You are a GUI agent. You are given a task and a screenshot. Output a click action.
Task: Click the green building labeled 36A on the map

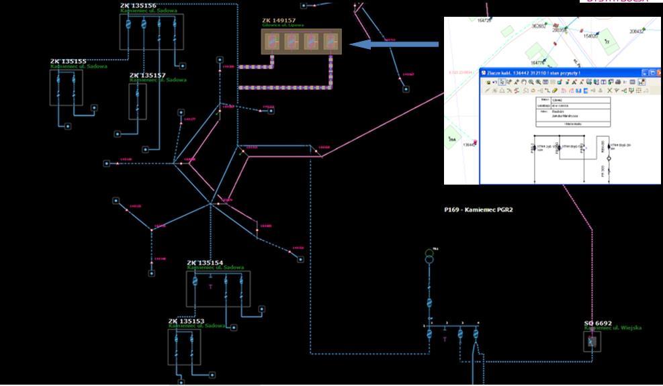coord(453,138)
